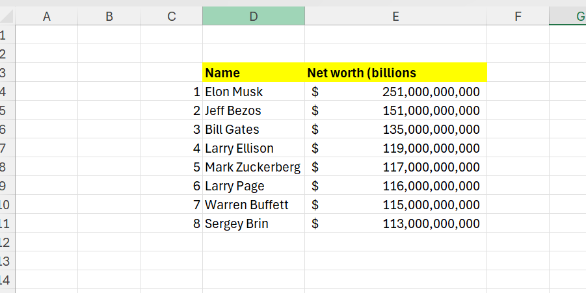The width and height of the screenshot is (586, 293).
Task: Click the 251,000,000,000 net worth cell
Action: pos(395,92)
